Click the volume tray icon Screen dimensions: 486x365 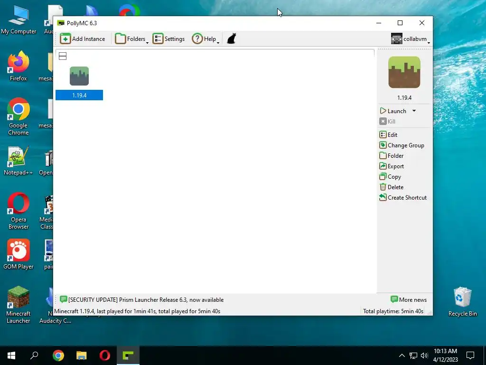(x=424, y=355)
